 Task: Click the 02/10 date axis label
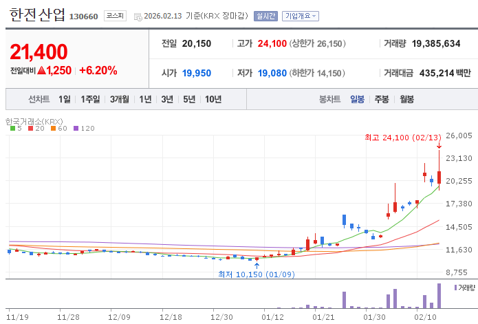pyautogui.click(x=425, y=317)
